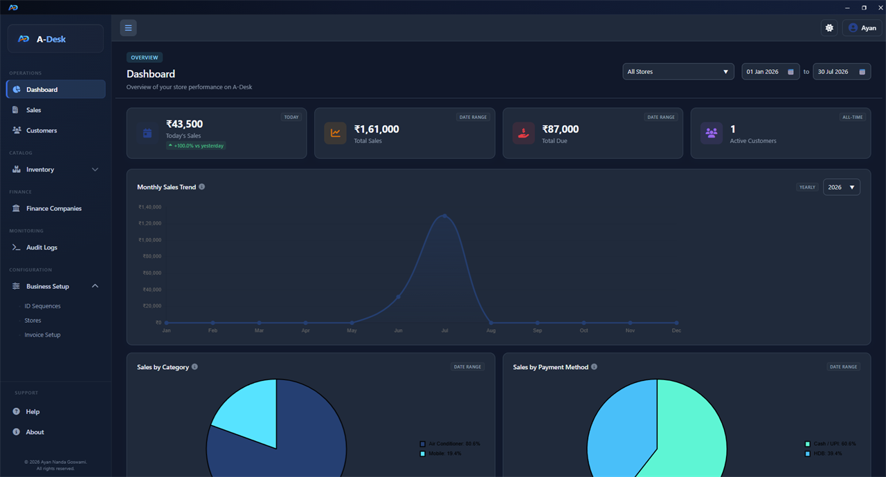Minimize the A-Desk window

coord(847,7)
